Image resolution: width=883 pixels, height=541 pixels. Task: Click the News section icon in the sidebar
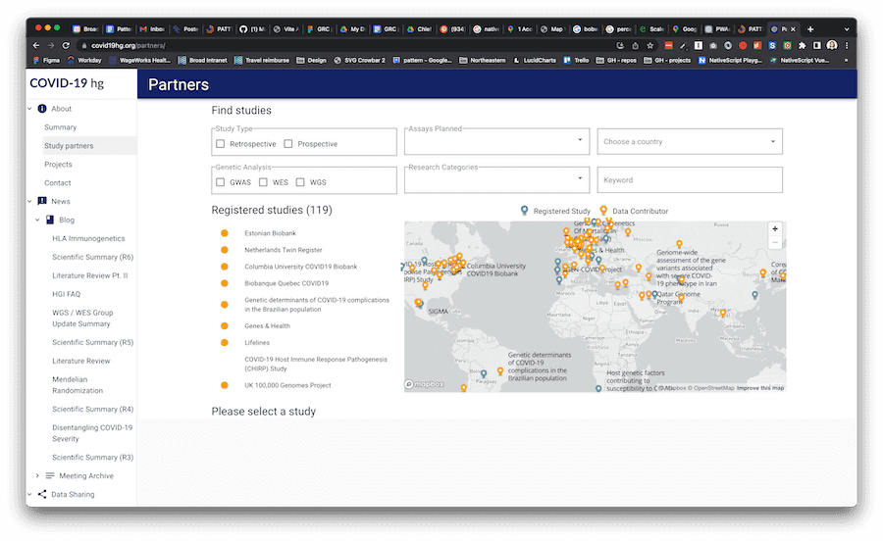(42, 201)
